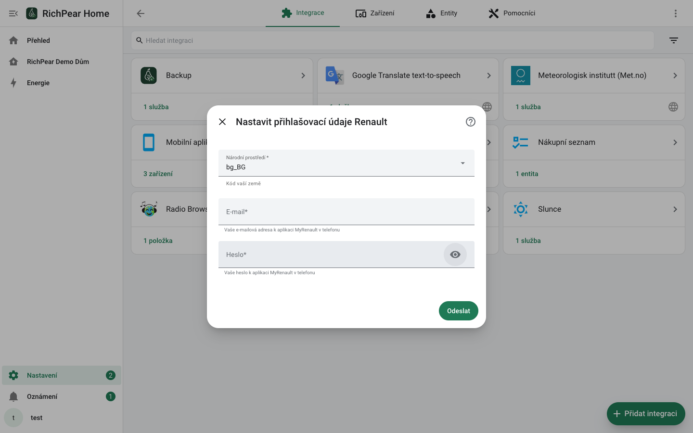Image resolution: width=693 pixels, height=433 pixels.
Task: Click the Nákupní seznam list icon
Action: pyautogui.click(x=521, y=142)
